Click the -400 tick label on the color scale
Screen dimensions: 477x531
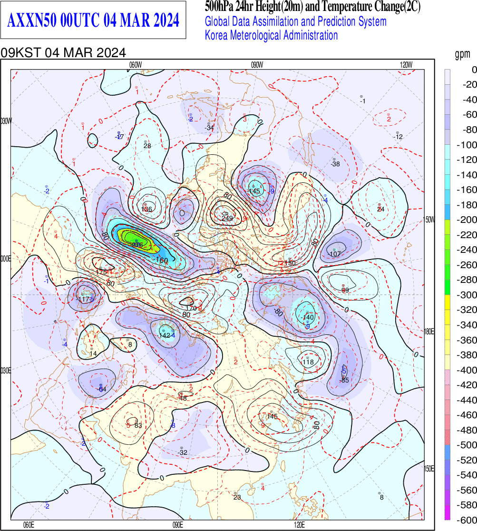tap(467, 370)
